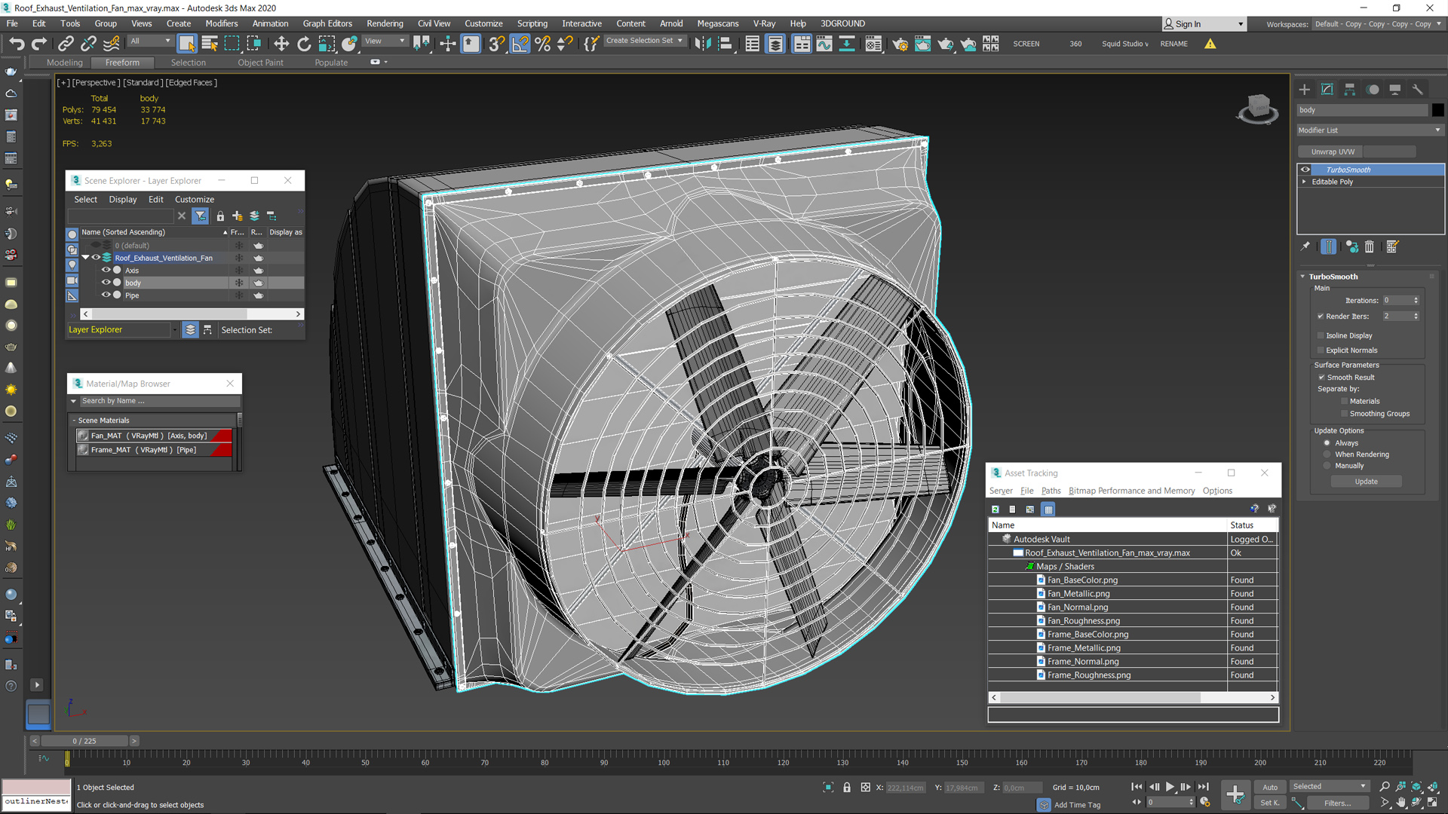This screenshot has width=1448, height=814.
Task: Open the Rendering menu
Action: tap(385, 24)
